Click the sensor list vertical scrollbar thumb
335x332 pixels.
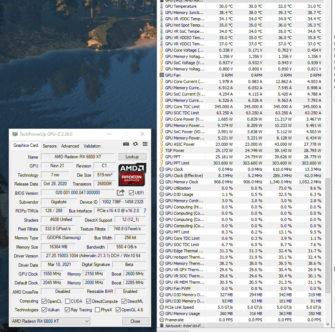coord(328,236)
